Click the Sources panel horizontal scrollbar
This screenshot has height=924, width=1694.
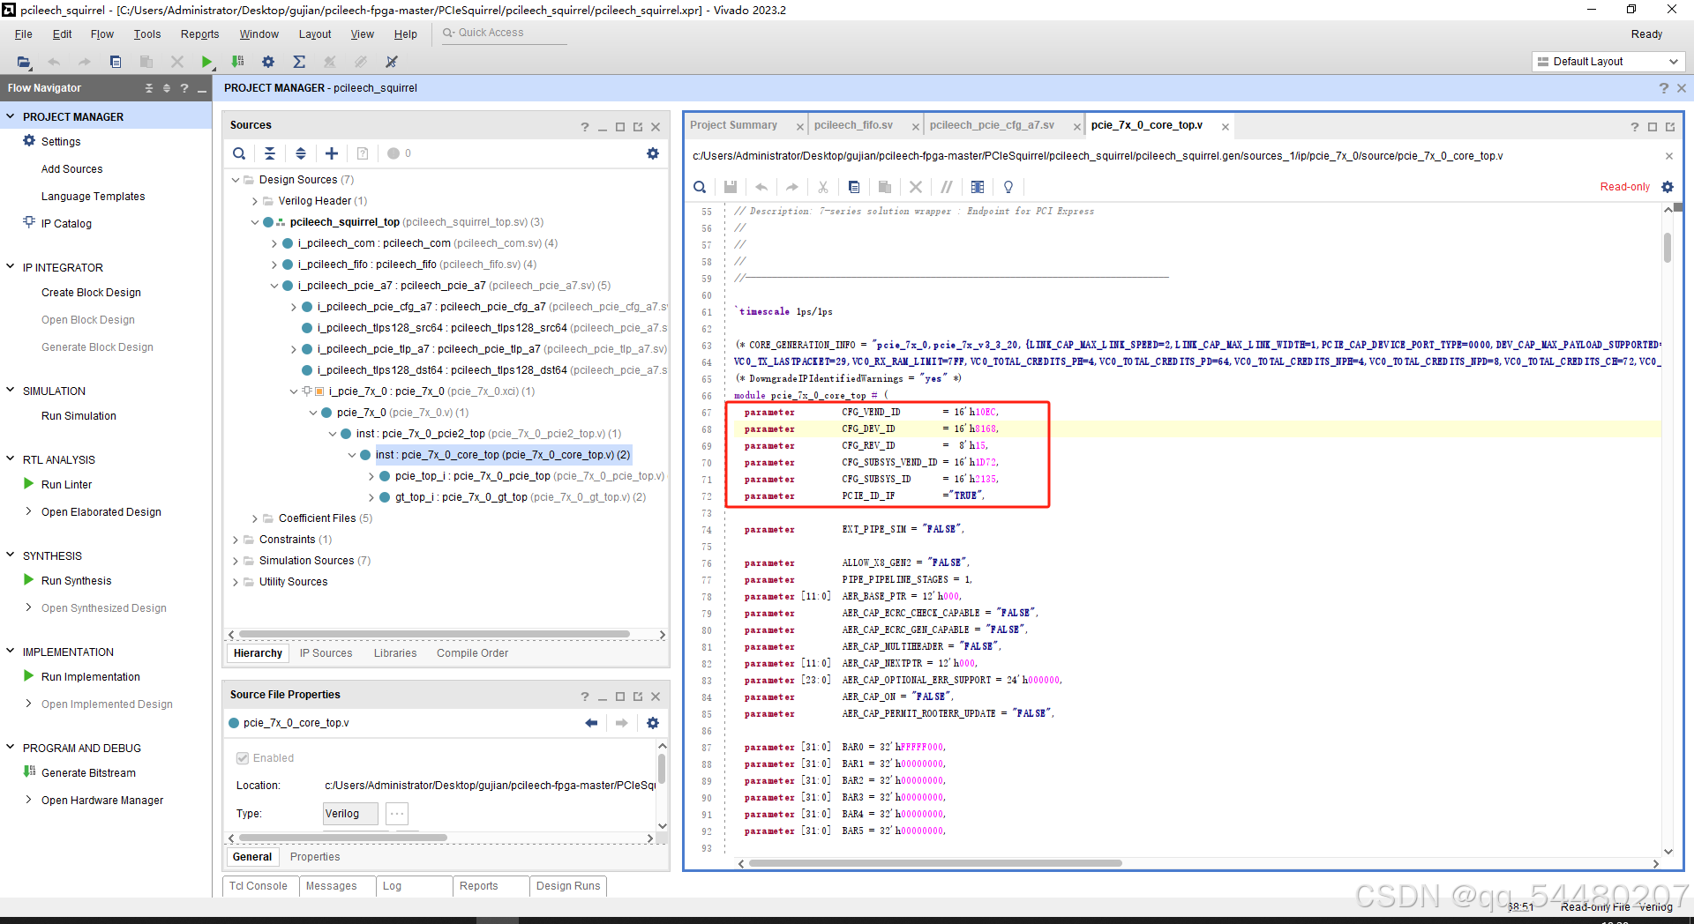tap(434, 635)
